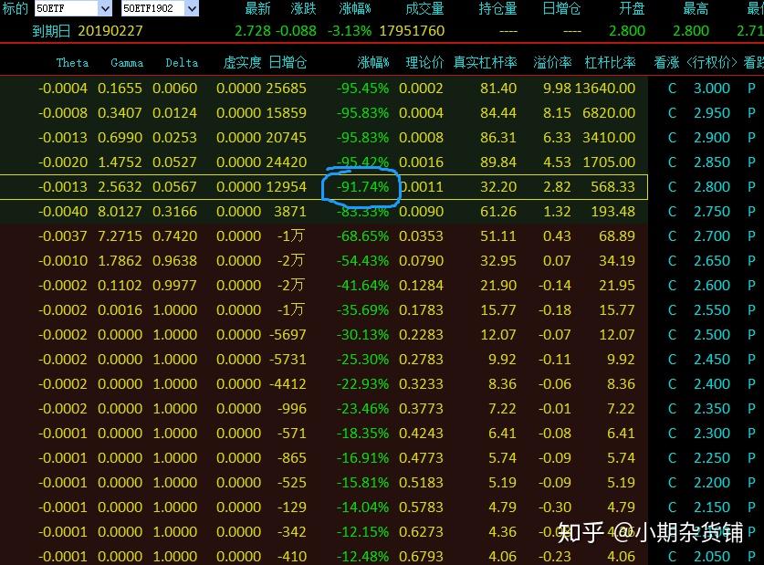Sort by the Theta column header
The width and height of the screenshot is (764, 565).
click(x=72, y=62)
